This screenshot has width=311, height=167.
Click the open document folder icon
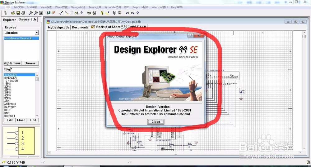click(x=13, y=13)
